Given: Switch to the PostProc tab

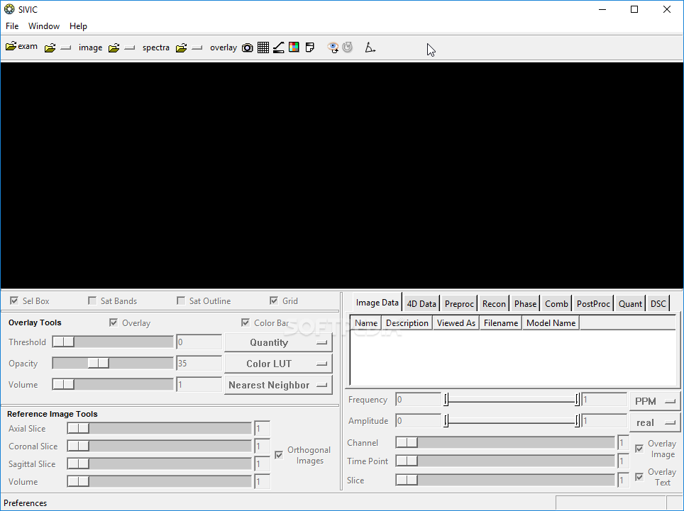Looking at the screenshot, I should (593, 303).
